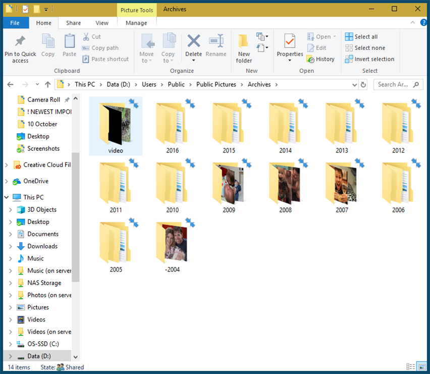Image resolution: width=430 pixels, height=374 pixels.
Task: Click Data (D:) in the breadcrumb
Action: tap(119, 84)
